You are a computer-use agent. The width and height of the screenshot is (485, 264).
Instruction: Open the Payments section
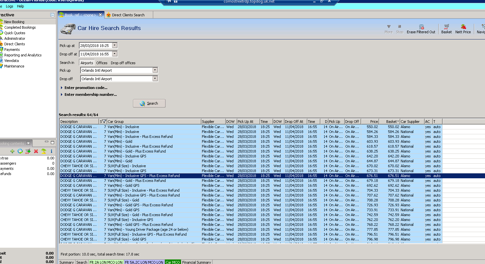tap(12, 50)
